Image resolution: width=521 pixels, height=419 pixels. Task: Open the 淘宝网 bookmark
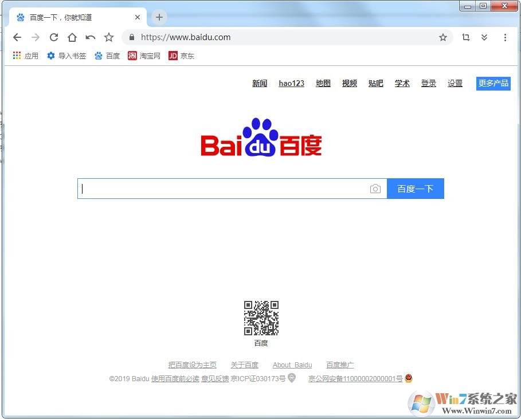[x=143, y=56]
